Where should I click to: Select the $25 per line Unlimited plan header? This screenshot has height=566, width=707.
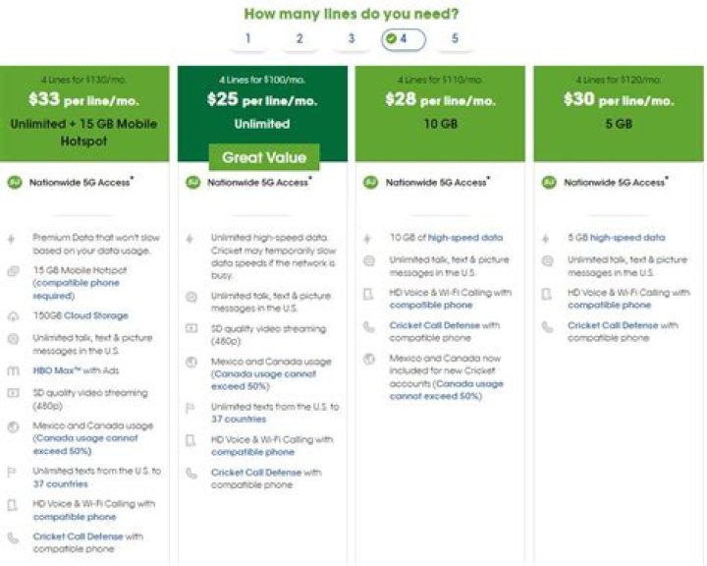point(262,101)
